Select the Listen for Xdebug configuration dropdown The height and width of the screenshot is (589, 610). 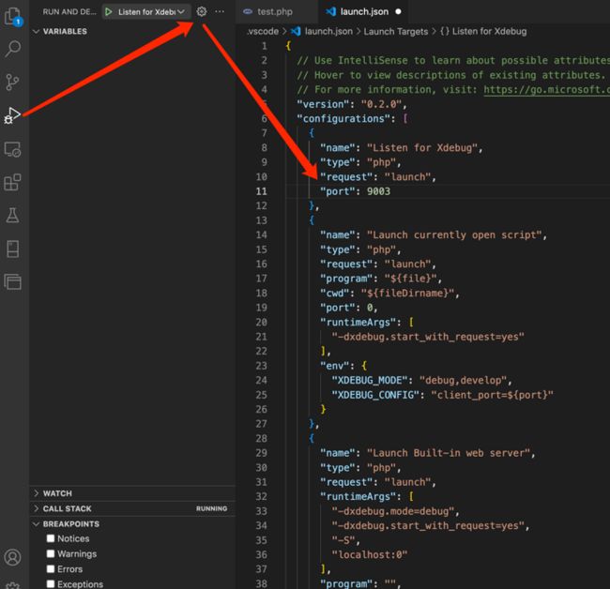pos(151,11)
